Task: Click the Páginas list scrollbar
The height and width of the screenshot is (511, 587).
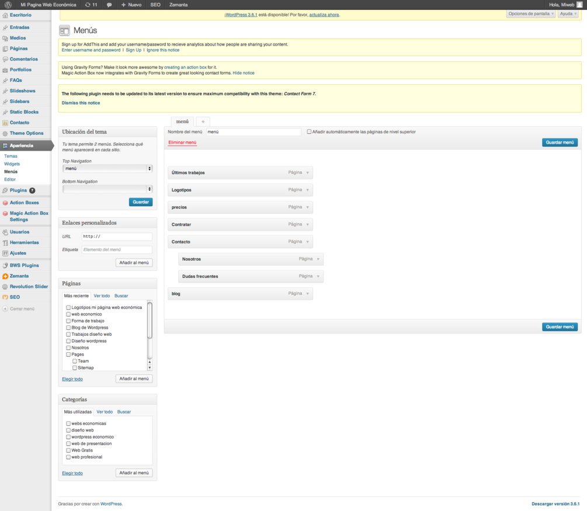Action: click(150, 321)
